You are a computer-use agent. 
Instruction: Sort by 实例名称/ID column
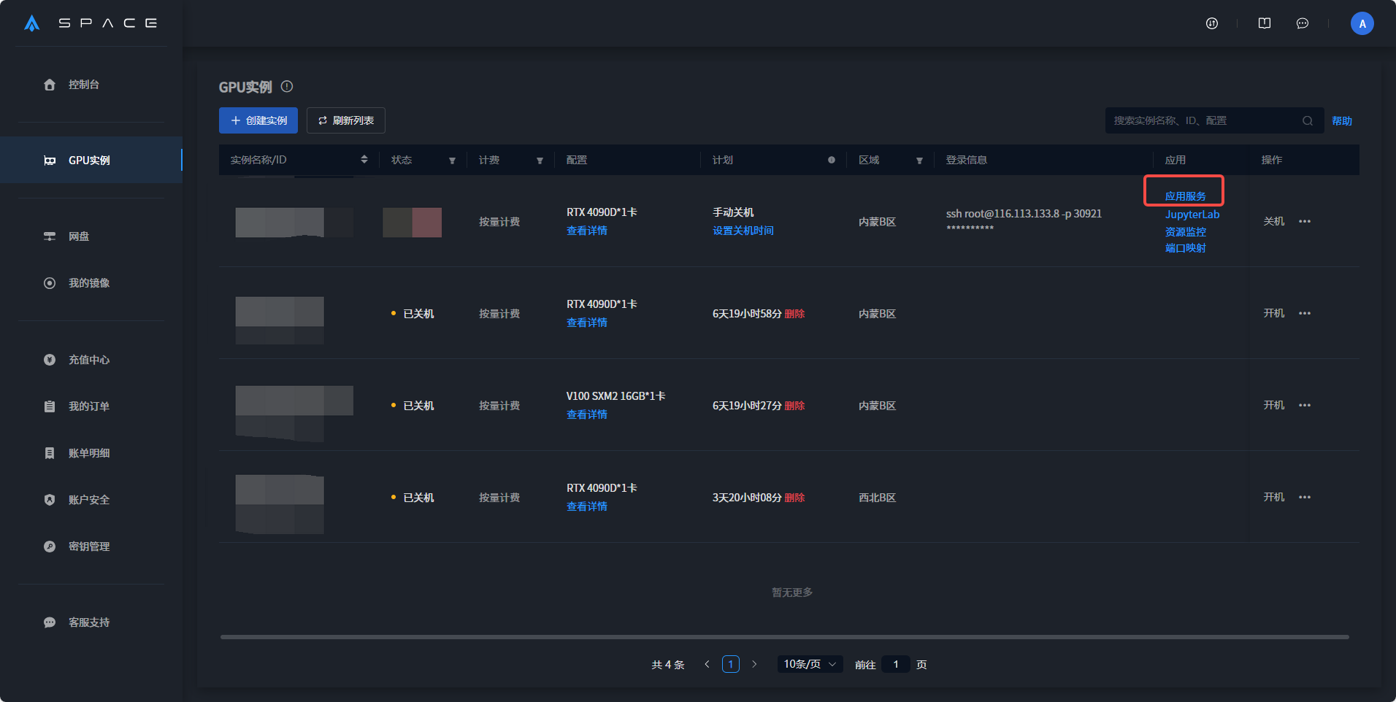(x=364, y=160)
